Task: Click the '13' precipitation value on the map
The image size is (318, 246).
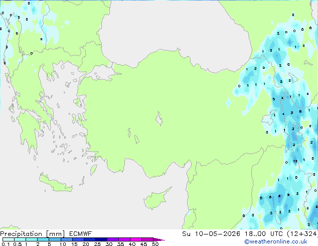Action: 295,161
